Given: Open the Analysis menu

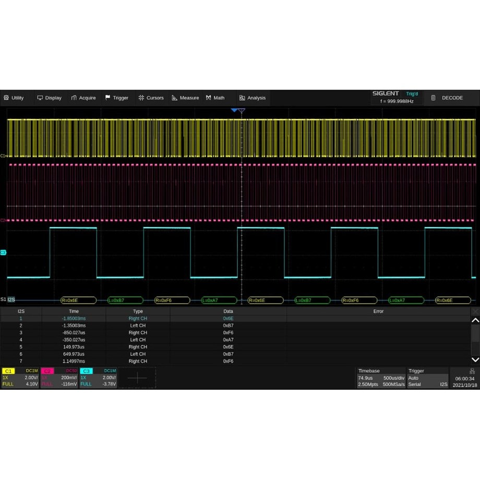Looking at the screenshot, I should (x=253, y=98).
